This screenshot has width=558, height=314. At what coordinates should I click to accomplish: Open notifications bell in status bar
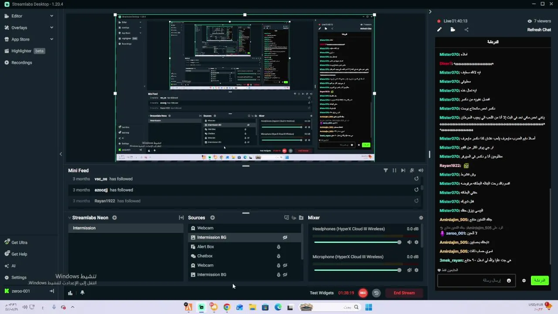coord(82,293)
